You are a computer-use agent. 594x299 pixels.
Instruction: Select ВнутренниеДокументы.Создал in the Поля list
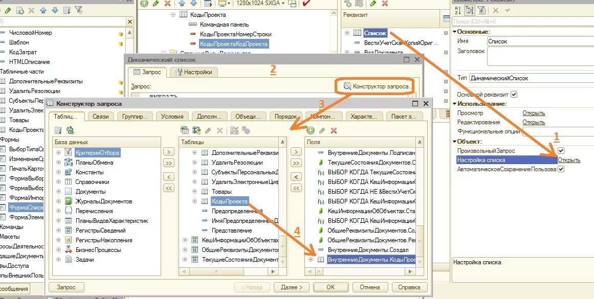tap(368, 250)
